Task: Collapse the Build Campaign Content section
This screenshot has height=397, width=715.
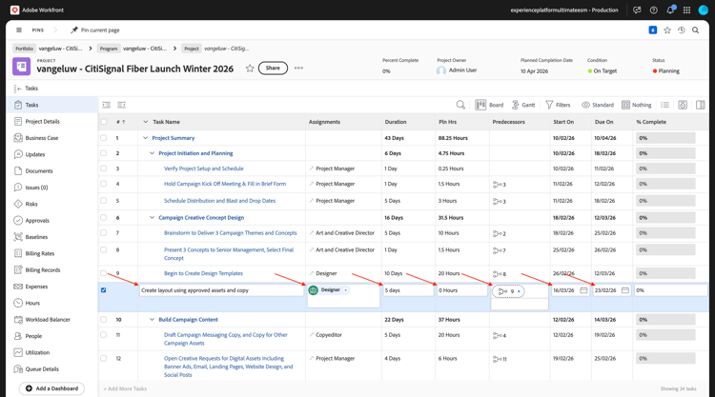Action: click(152, 320)
